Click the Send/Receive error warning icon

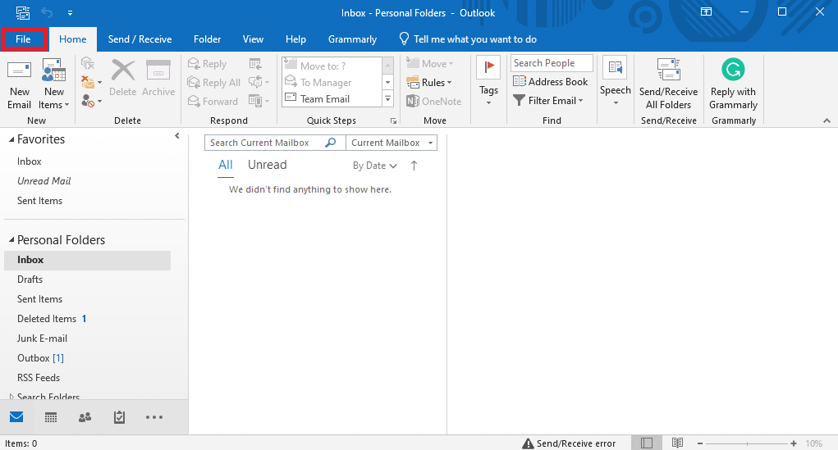(x=528, y=443)
